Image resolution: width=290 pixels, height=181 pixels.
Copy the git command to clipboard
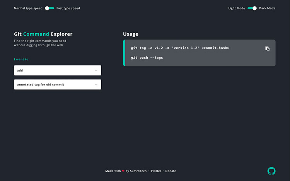click(267, 48)
